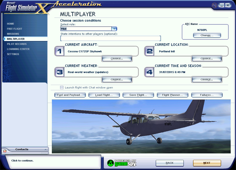Click the Next button
This screenshot has width=236, height=170.
tap(207, 163)
